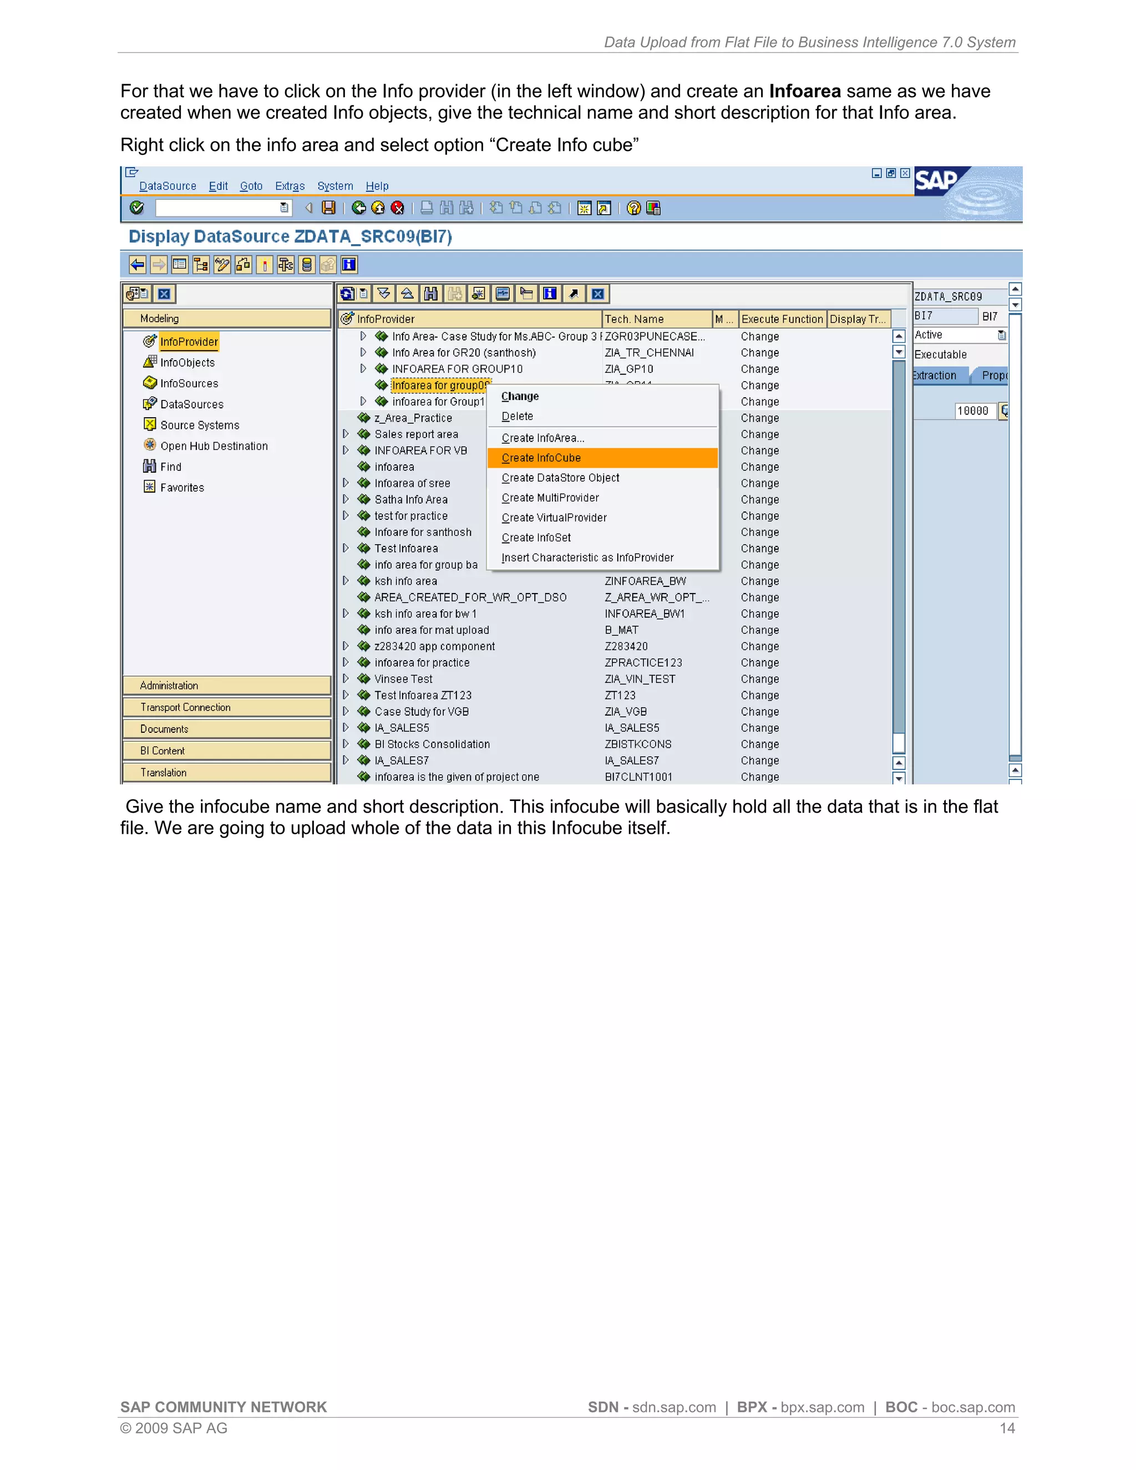Open the Administration section button
Viewport: 1136px width, 1470px height.
pos(227,685)
